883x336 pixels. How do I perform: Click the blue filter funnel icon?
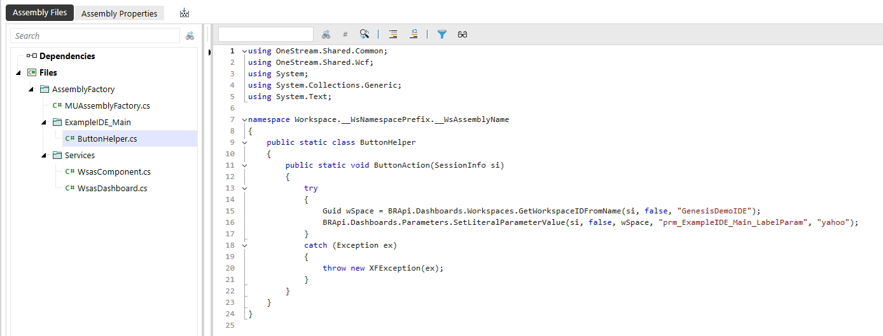[442, 34]
